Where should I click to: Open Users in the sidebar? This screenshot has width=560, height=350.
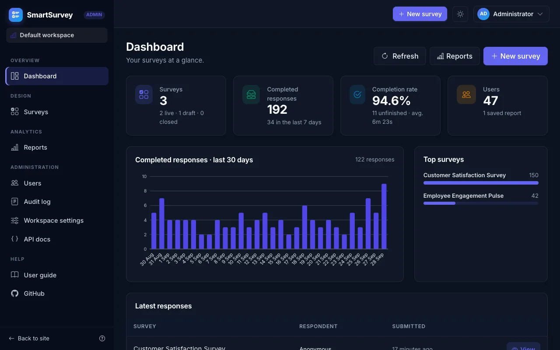point(57,183)
